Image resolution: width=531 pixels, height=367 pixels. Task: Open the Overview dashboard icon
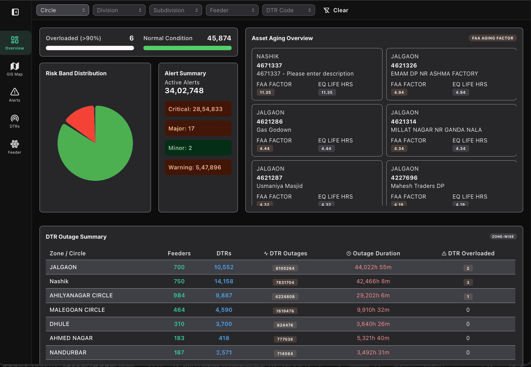point(15,40)
